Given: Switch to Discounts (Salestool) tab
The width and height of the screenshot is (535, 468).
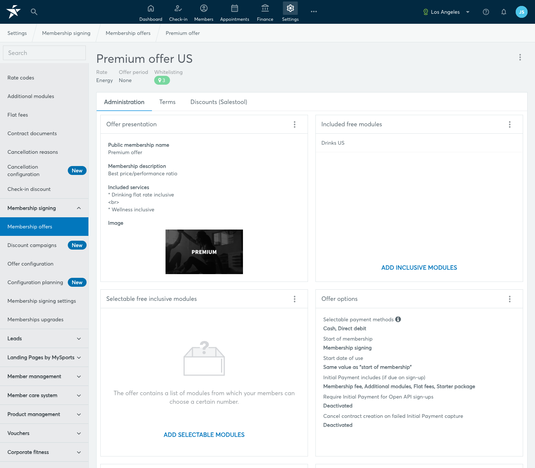Looking at the screenshot, I should point(219,102).
